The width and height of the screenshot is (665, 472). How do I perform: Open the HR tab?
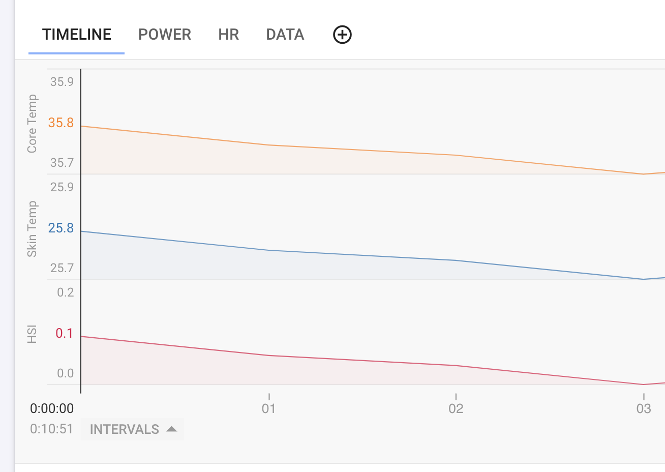click(229, 35)
